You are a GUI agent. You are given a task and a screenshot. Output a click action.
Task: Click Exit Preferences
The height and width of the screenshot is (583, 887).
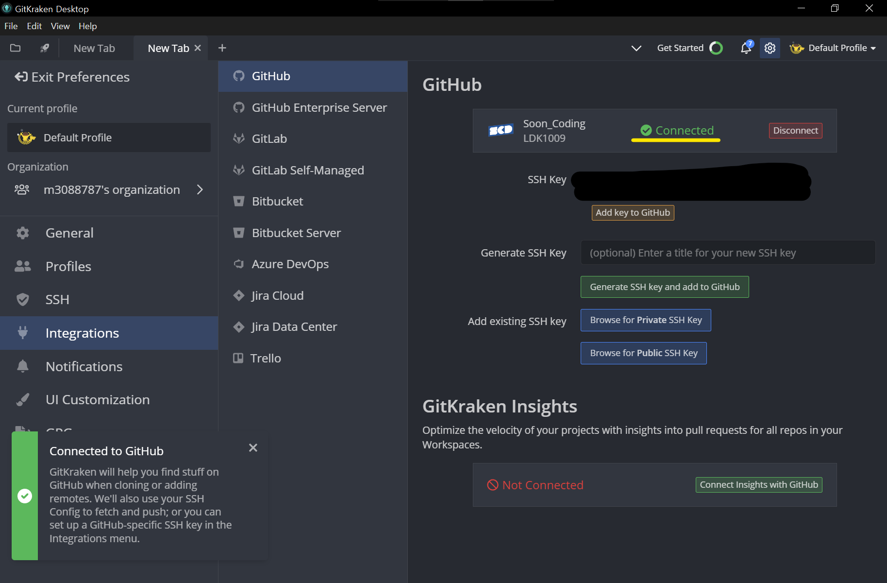tap(72, 77)
